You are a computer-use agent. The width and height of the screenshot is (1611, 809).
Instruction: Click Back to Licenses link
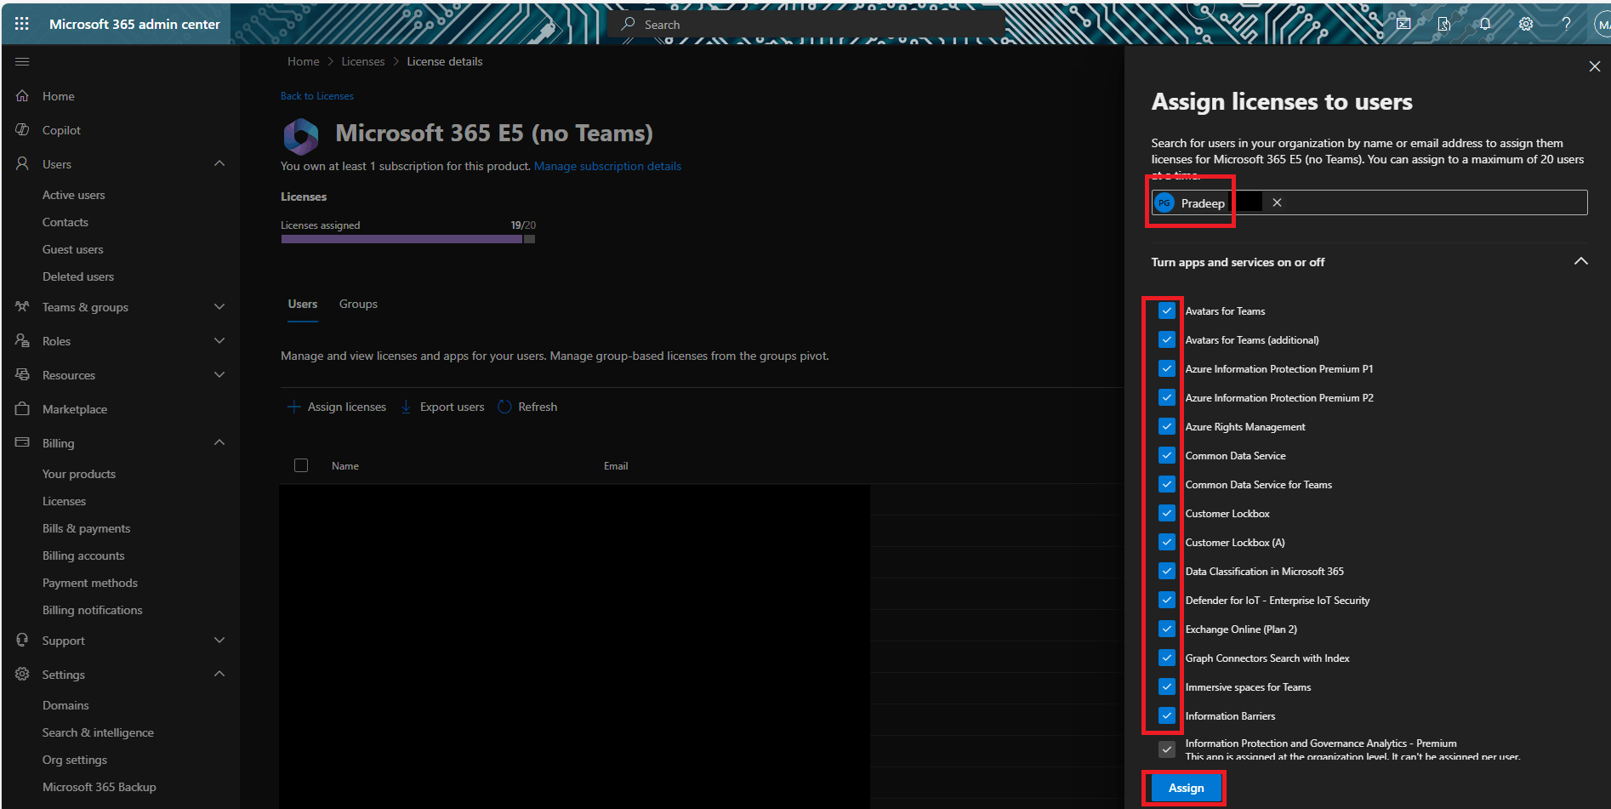tap(317, 96)
